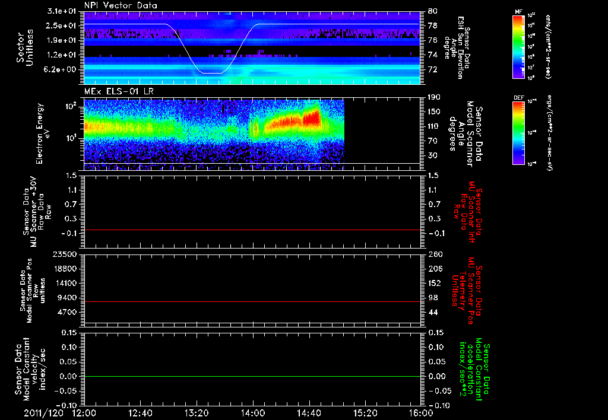Click the 12:00 time axis label

tap(84, 413)
